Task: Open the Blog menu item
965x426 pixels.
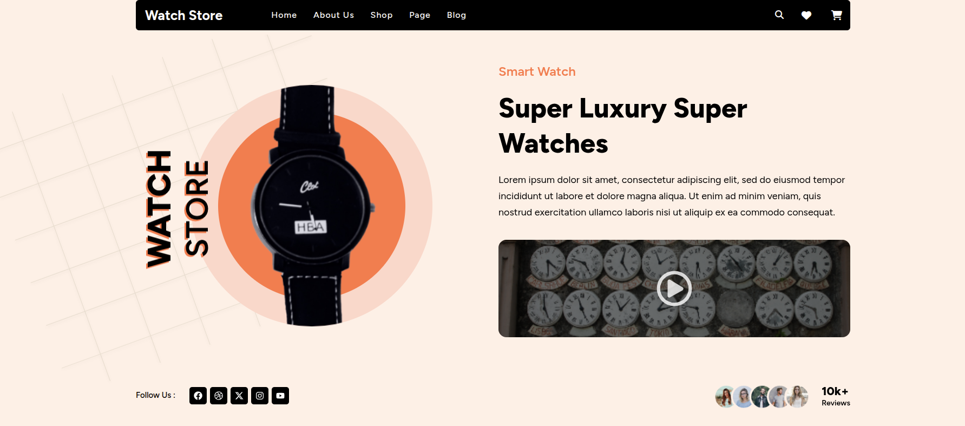Action: point(456,15)
